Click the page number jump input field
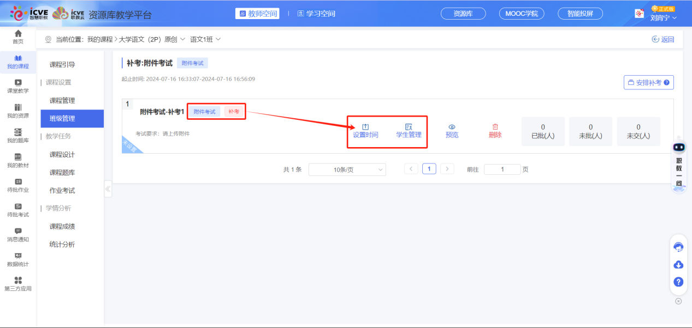692x328 pixels. tap(502, 169)
